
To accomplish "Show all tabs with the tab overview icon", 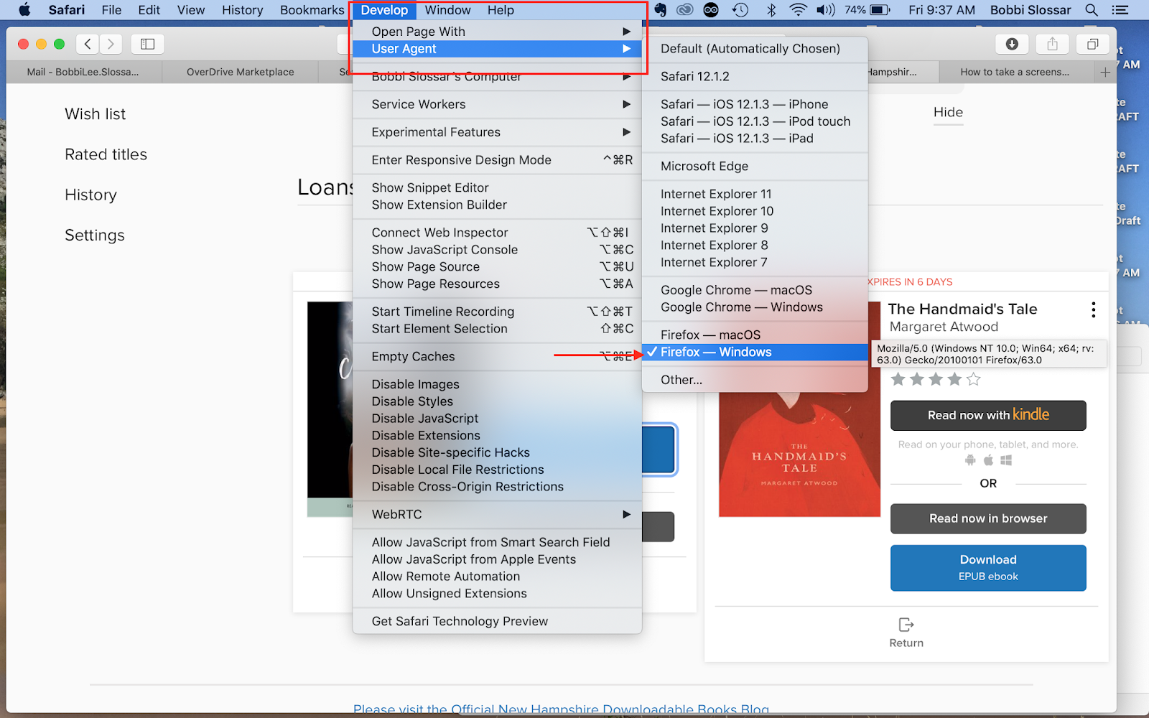I will tap(1092, 44).
